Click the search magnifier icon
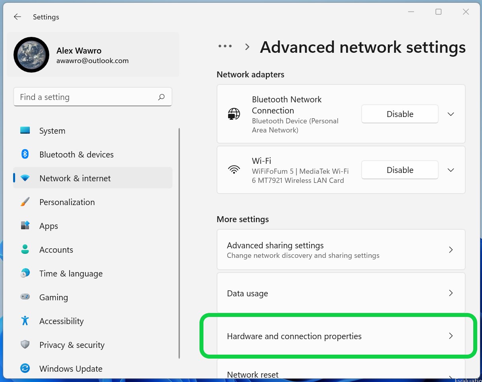The height and width of the screenshot is (382, 482). click(161, 97)
